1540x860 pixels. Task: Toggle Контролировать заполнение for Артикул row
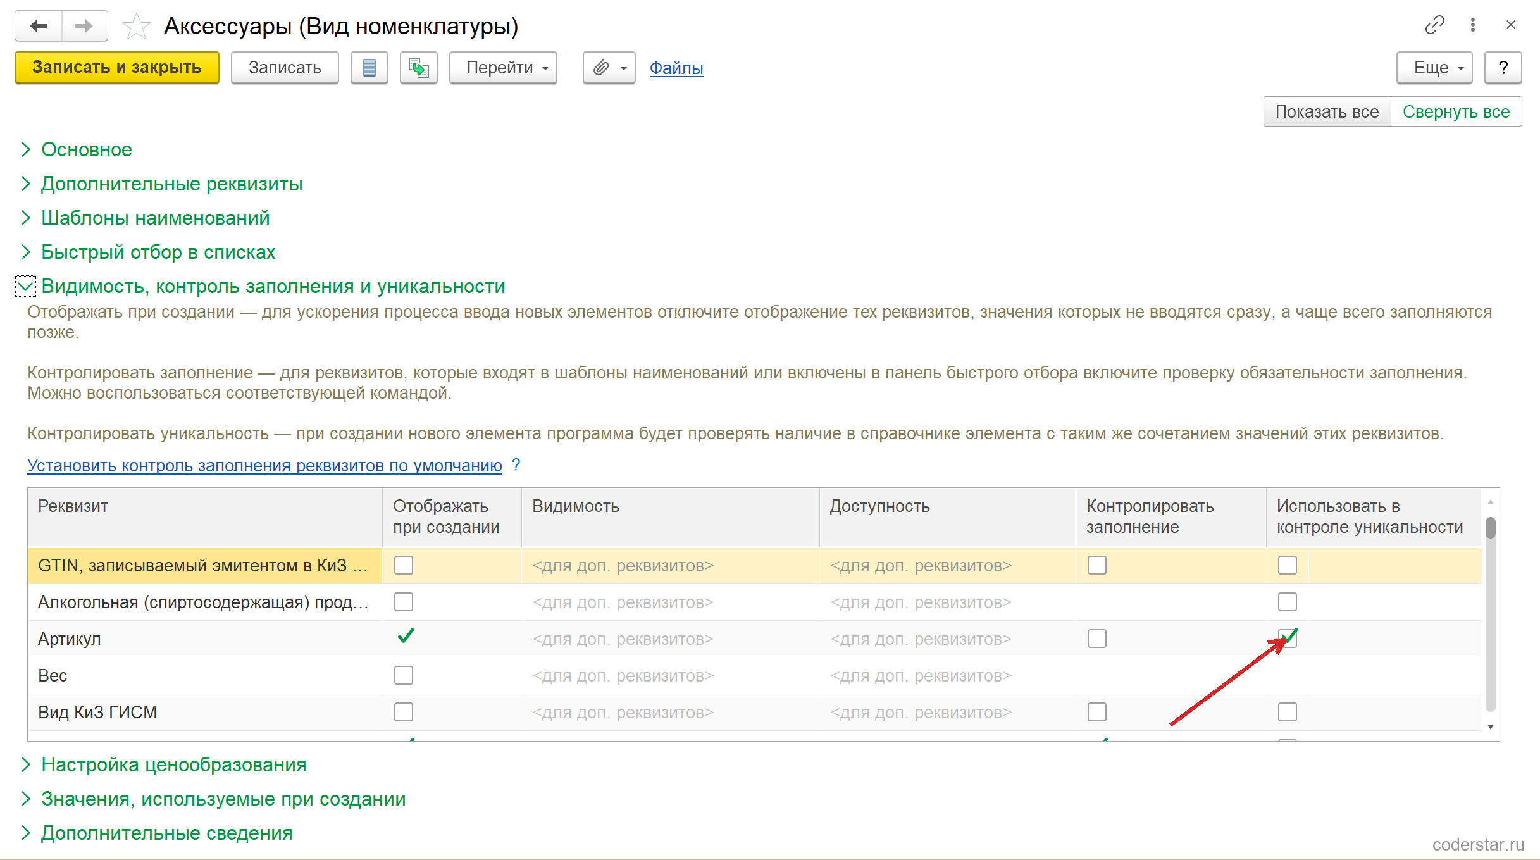1097,639
